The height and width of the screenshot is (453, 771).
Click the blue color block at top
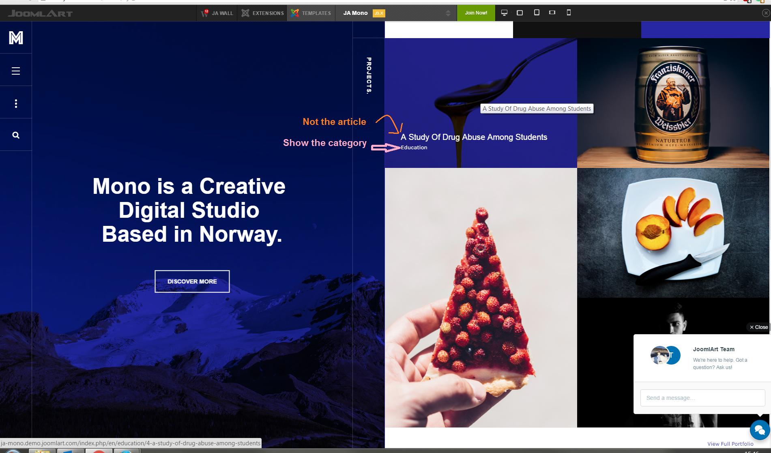[x=705, y=30]
